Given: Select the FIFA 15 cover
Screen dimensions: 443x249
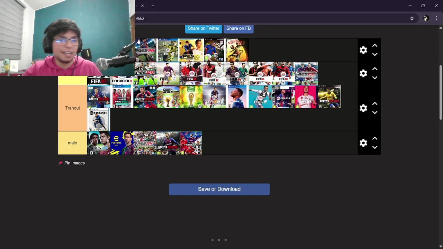Looking at the screenshot, I should click(x=168, y=73).
